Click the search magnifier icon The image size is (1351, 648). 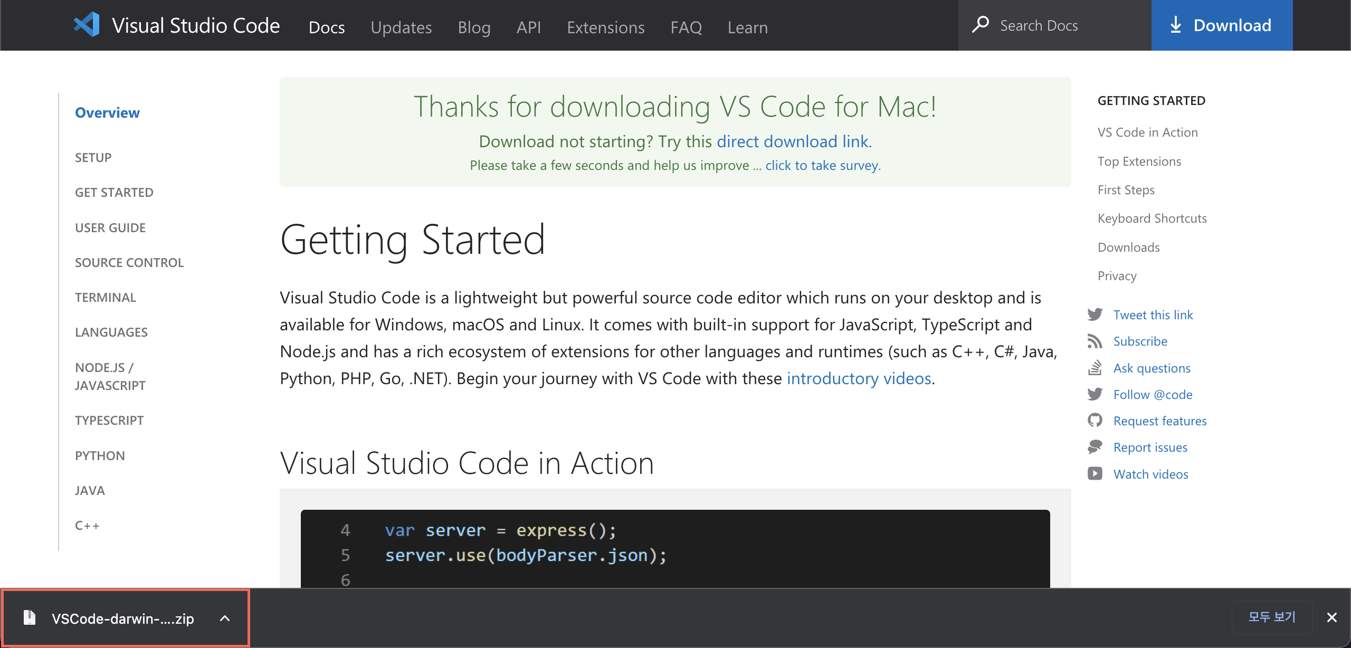[x=982, y=25]
